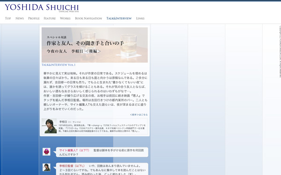This screenshot has height=175, width=281.
Task: Click the special talk banner image
Action: pyautogui.click(x=95, y=45)
